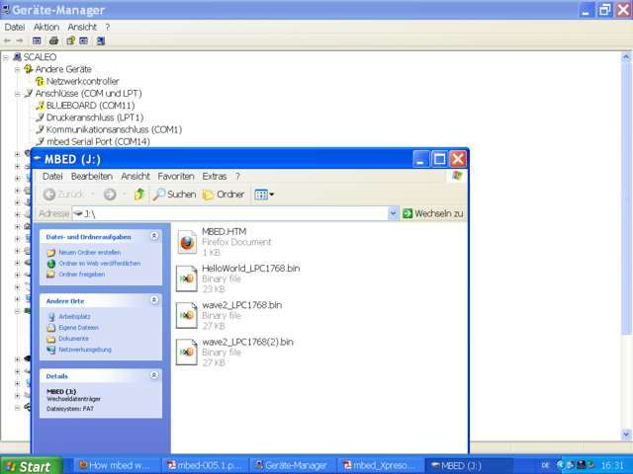Image resolution: width=633 pixels, height=474 pixels.
Task: Click Geräte-Manager forward arrow icon
Action: [x=20, y=40]
